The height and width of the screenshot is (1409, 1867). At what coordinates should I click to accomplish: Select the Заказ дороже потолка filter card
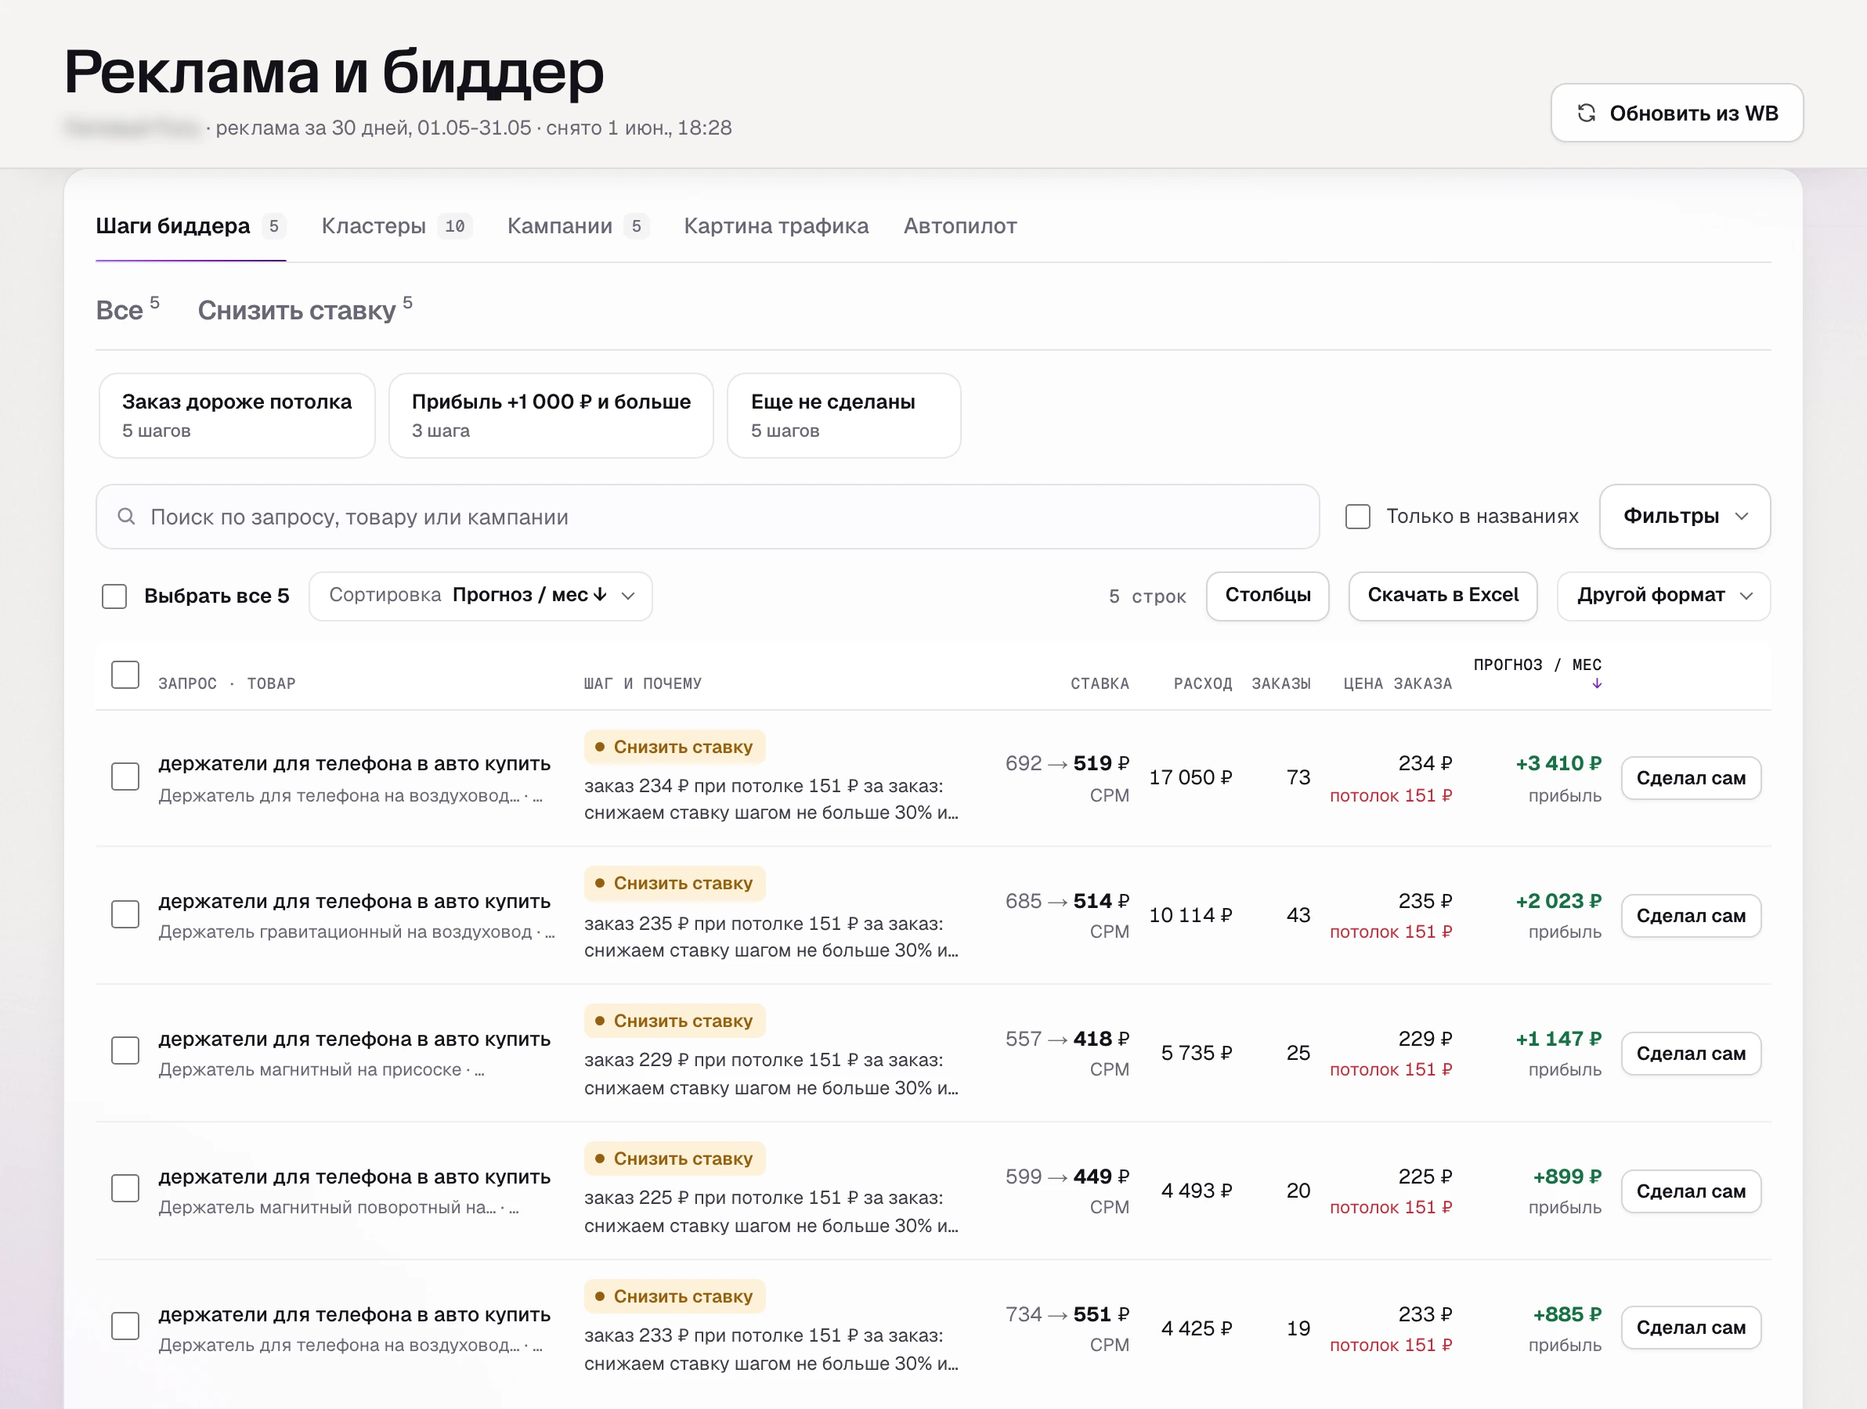pyautogui.click(x=237, y=416)
